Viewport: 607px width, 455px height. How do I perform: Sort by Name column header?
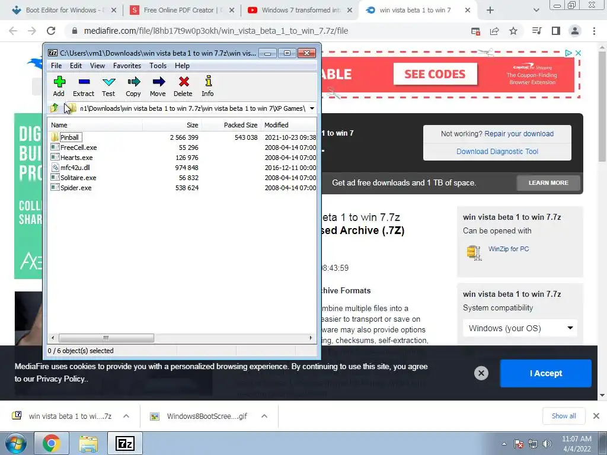click(95, 125)
